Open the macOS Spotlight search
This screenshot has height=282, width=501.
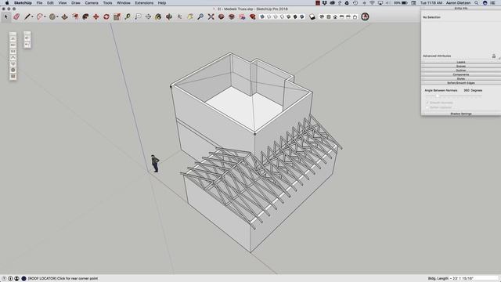click(x=477, y=3)
